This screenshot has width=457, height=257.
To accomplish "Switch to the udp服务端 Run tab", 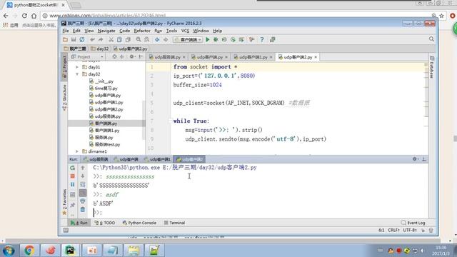I will 96,159.
